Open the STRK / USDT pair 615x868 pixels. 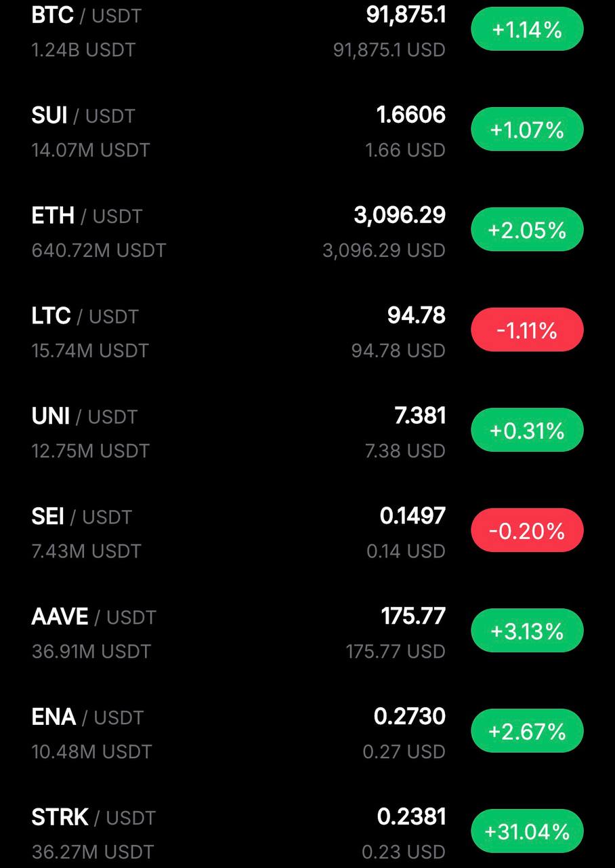pos(93,817)
